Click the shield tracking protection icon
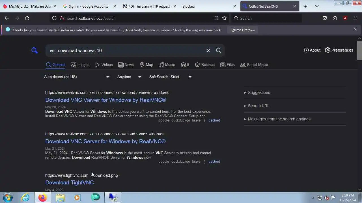Viewport: 362px width, 203px height. coord(54,18)
